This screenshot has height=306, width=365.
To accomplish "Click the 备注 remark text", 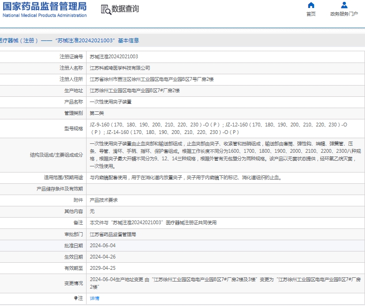I will [153, 223].
